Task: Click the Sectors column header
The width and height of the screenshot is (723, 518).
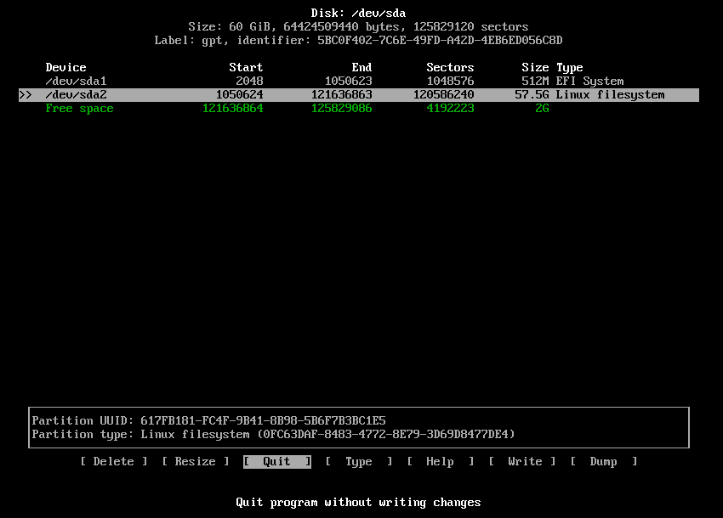Action: click(x=450, y=67)
